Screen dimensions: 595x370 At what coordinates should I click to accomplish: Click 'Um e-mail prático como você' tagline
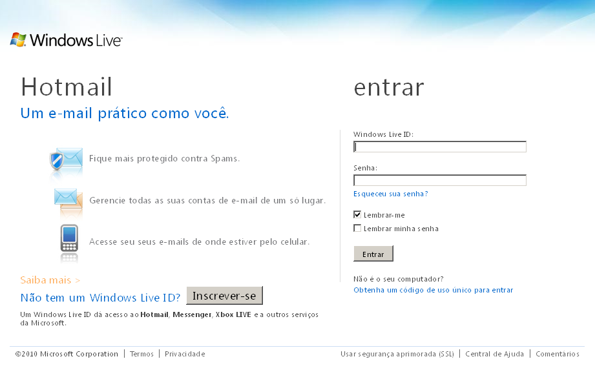click(125, 113)
